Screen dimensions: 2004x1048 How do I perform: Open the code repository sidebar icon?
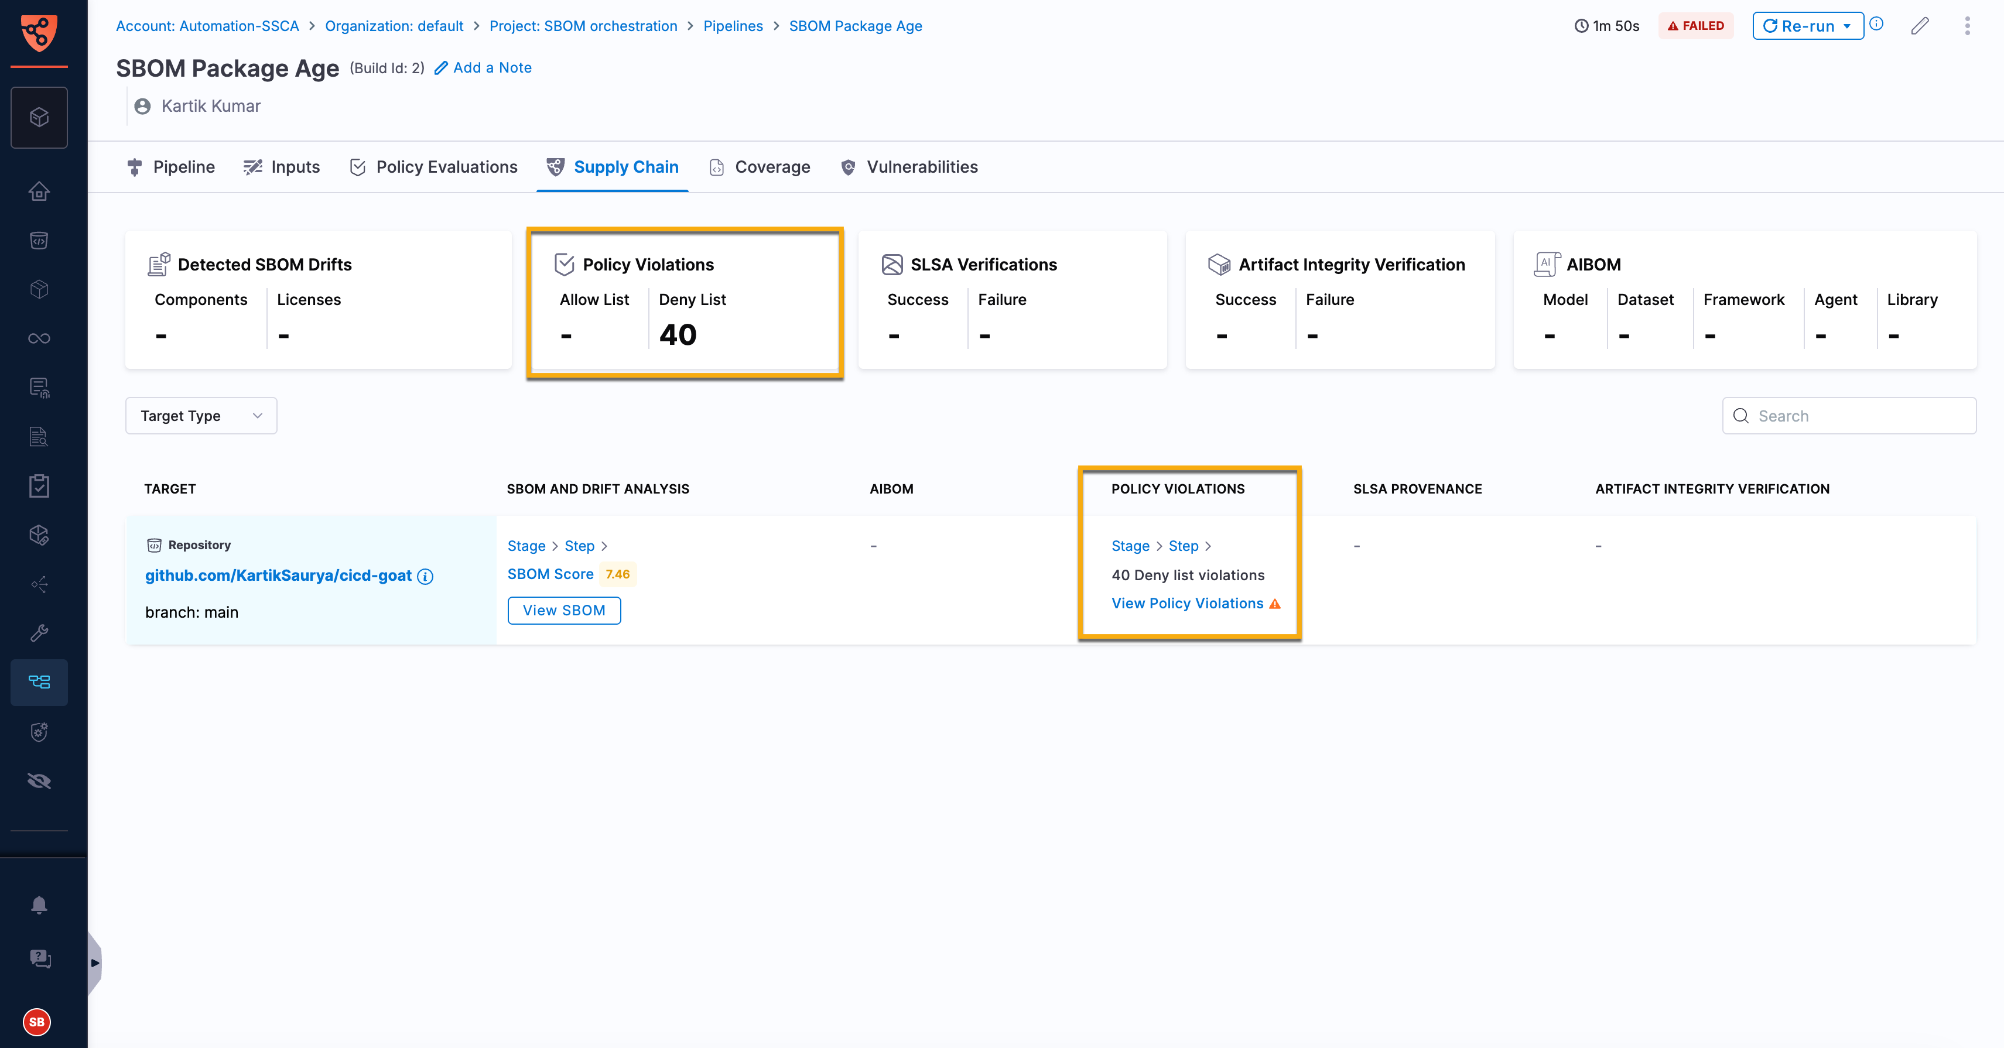click(x=39, y=241)
